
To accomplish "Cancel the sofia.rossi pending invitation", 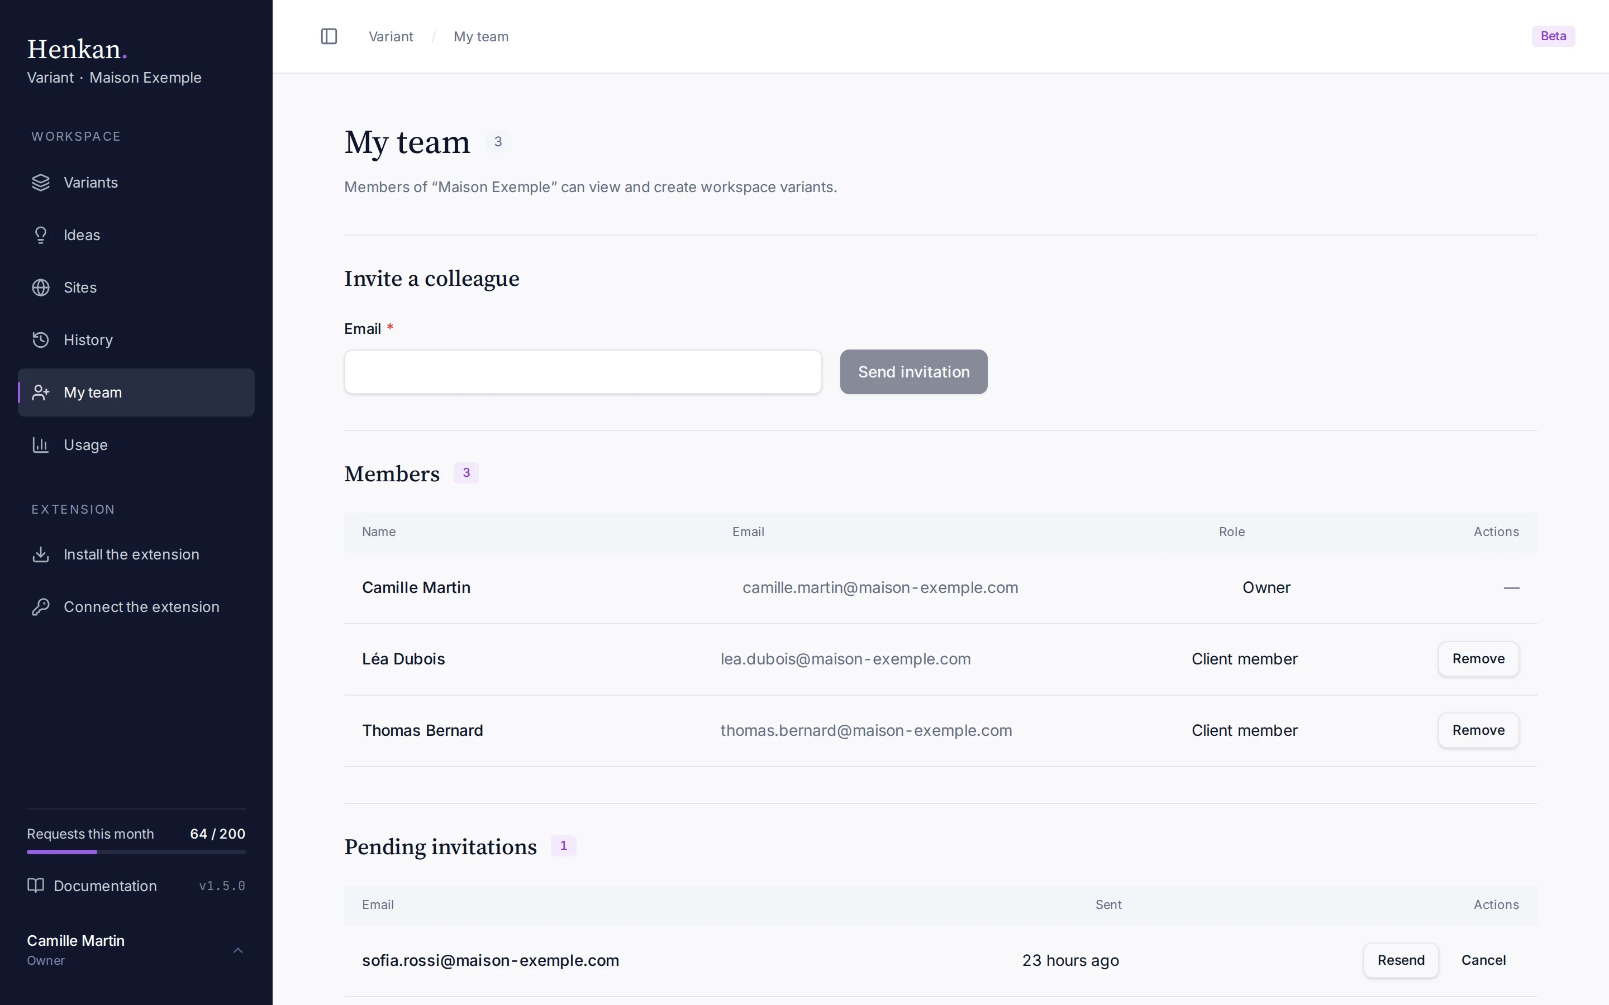I will (1483, 960).
